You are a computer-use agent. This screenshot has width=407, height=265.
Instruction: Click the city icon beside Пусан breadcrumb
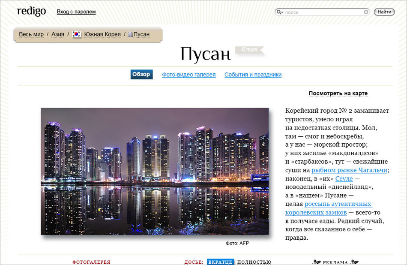click(130, 34)
